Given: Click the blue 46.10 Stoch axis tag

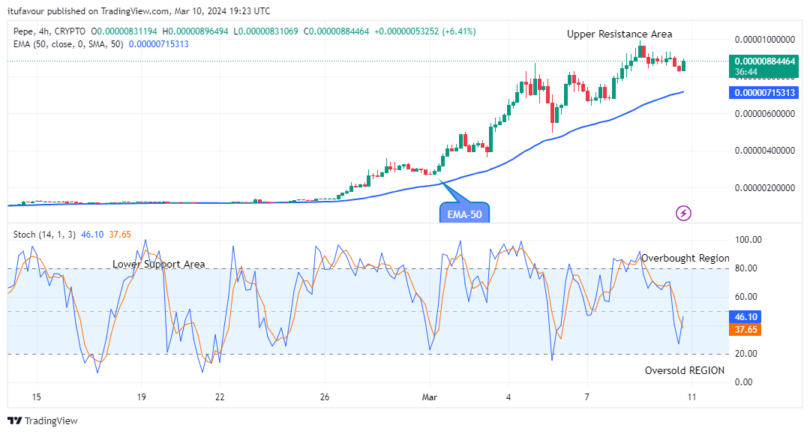Looking at the screenshot, I should pyautogui.click(x=745, y=317).
